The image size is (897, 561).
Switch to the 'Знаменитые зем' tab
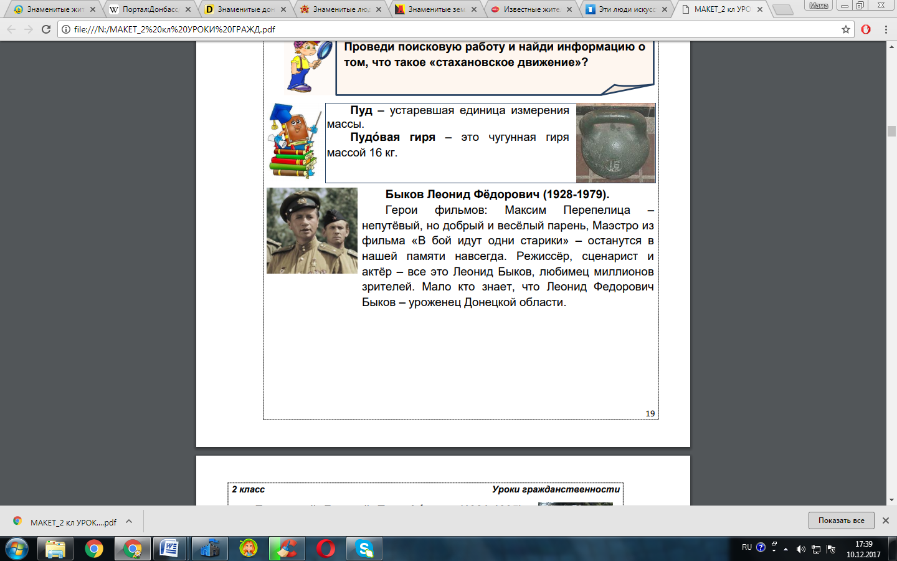point(436,9)
